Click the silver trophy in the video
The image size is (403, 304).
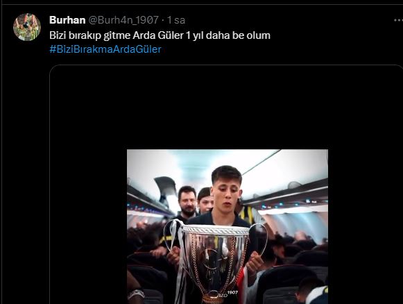(216, 260)
